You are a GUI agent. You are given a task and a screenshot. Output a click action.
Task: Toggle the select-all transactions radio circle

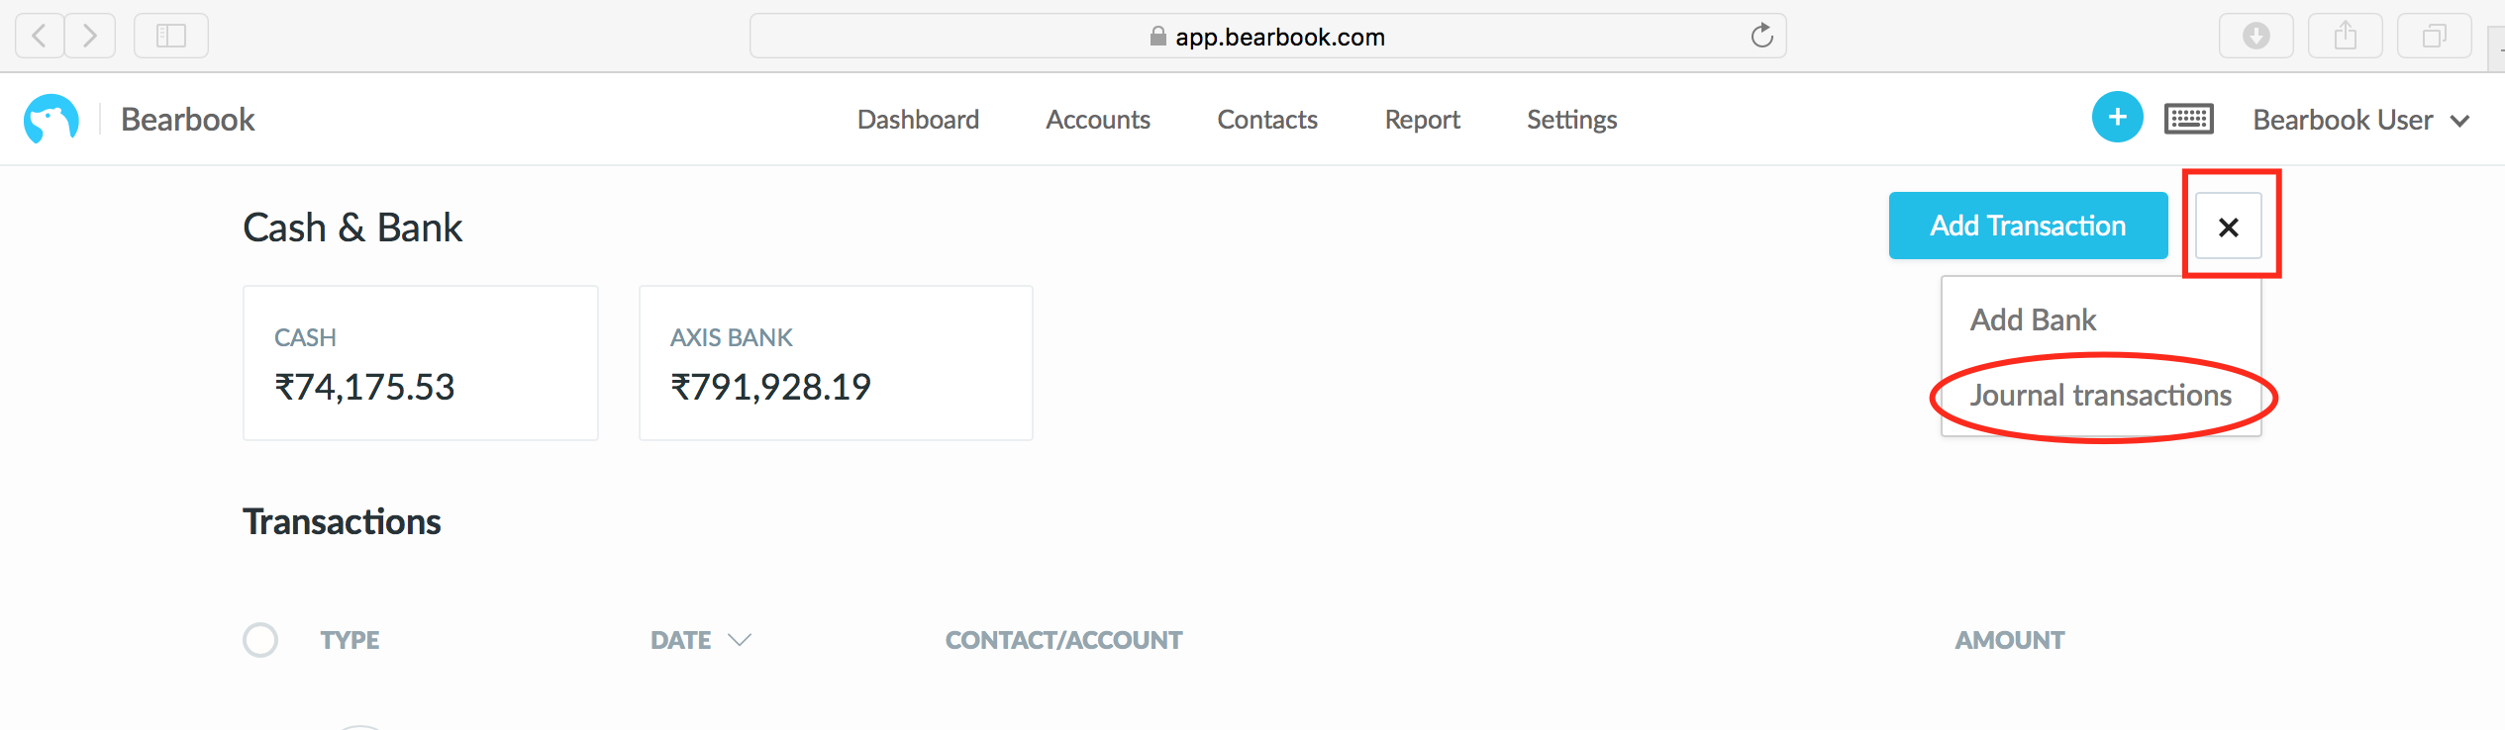coord(260,640)
